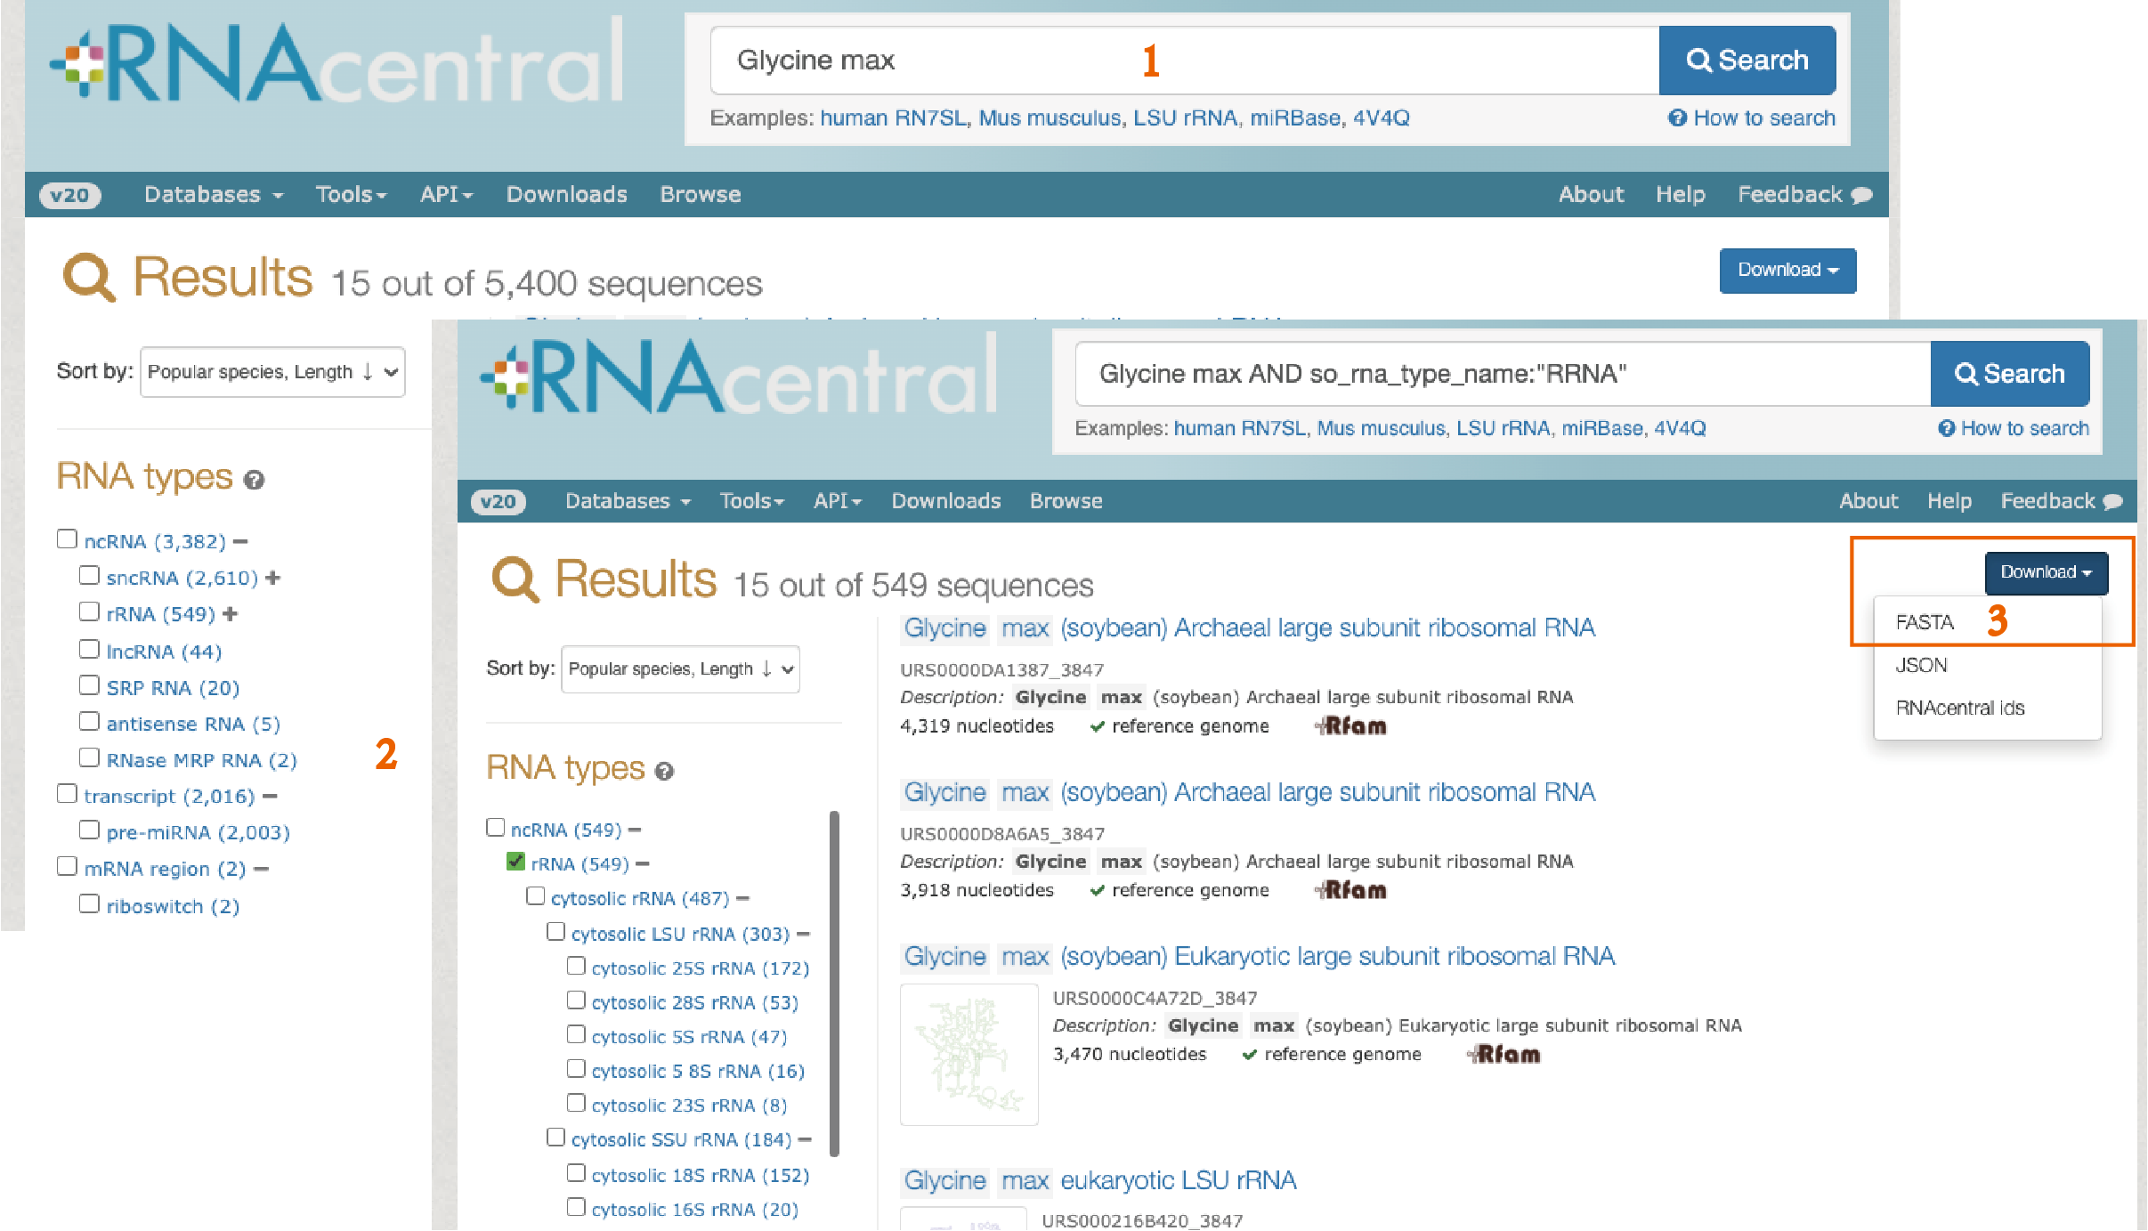Image resolution: width=2148 pixels, height=1231 pixels.
Task: Click the 'human RN7SL' example link in the back window
Action: [893, 118]
